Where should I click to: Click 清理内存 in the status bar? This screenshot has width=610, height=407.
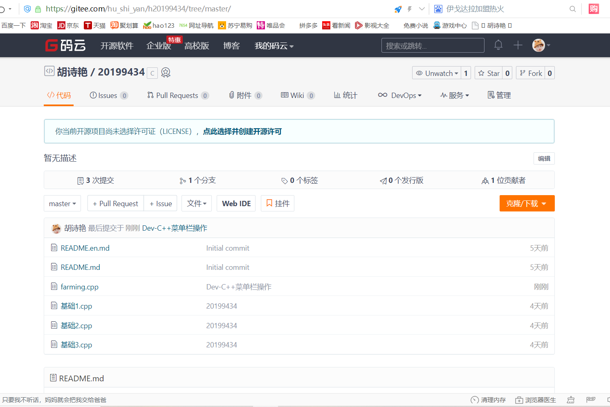tap(488, 400)
